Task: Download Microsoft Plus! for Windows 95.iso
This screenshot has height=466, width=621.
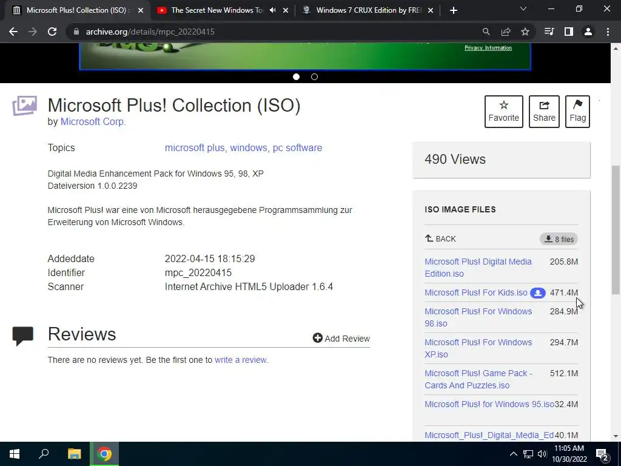Action: coord(489,404)
